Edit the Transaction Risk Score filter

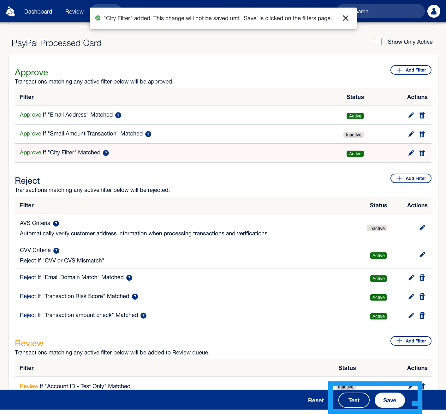pyautogui.click(x=411, y=297)
